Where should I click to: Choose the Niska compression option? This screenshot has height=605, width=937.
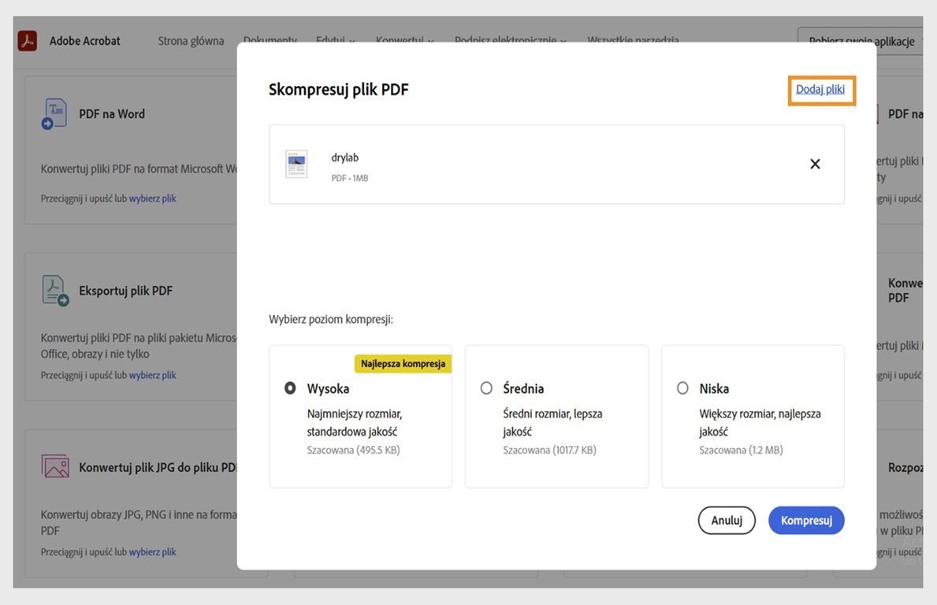(682, 388)
